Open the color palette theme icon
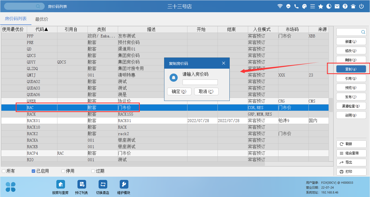 click(x=304, y=6)
